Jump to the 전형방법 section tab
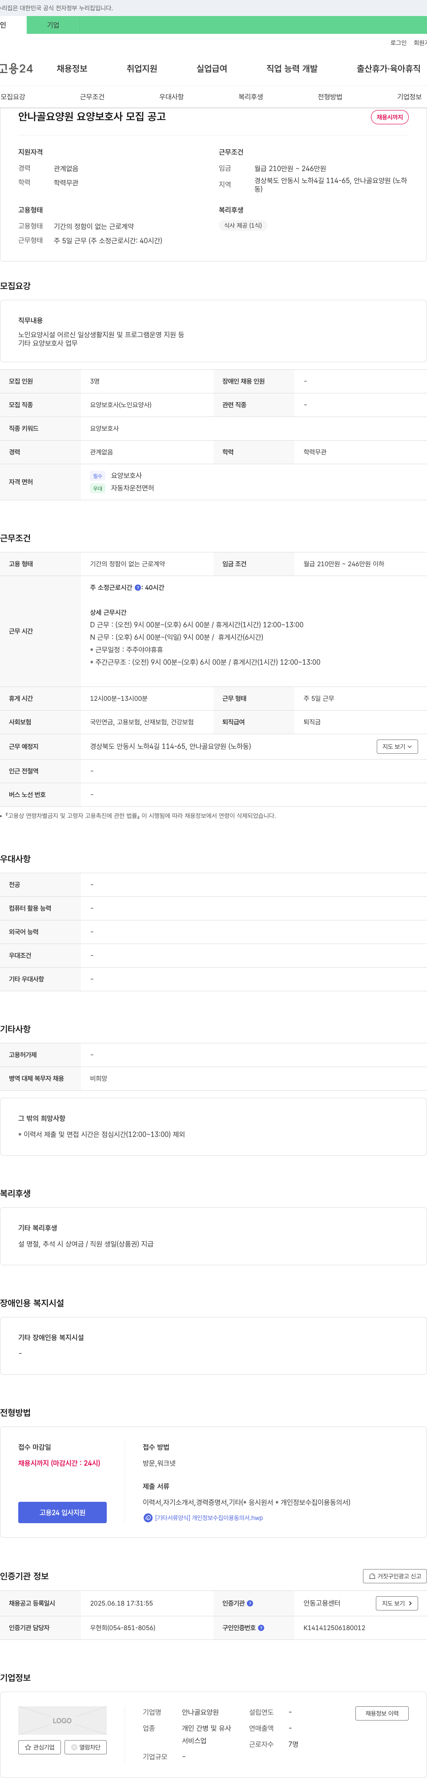Image resolution: width=427 pixels, height=1778 pixels. tap(330, 97)
